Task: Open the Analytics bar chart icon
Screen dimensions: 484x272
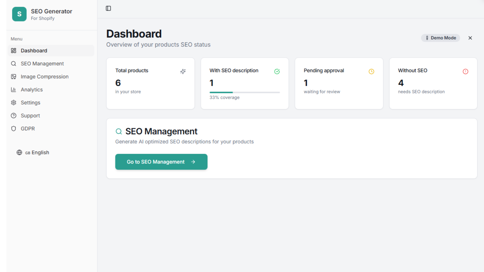Action: [14, 90]
